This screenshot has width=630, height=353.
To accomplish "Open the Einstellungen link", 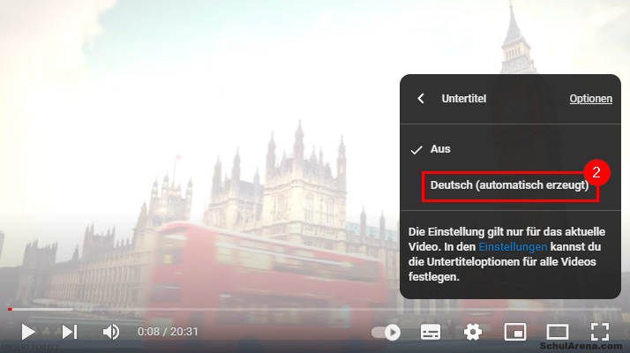I will coord(513,246).
